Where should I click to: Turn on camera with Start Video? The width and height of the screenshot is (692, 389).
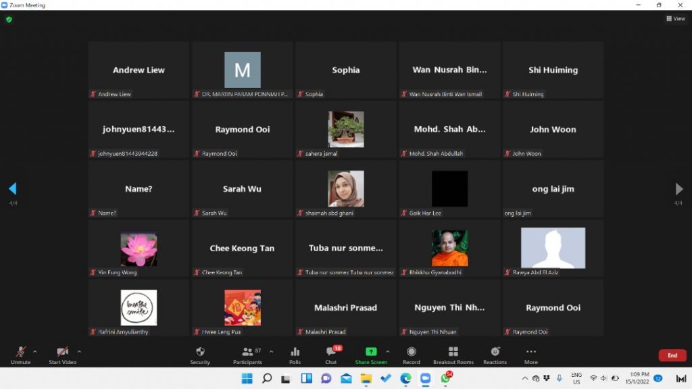coord(62,355)
